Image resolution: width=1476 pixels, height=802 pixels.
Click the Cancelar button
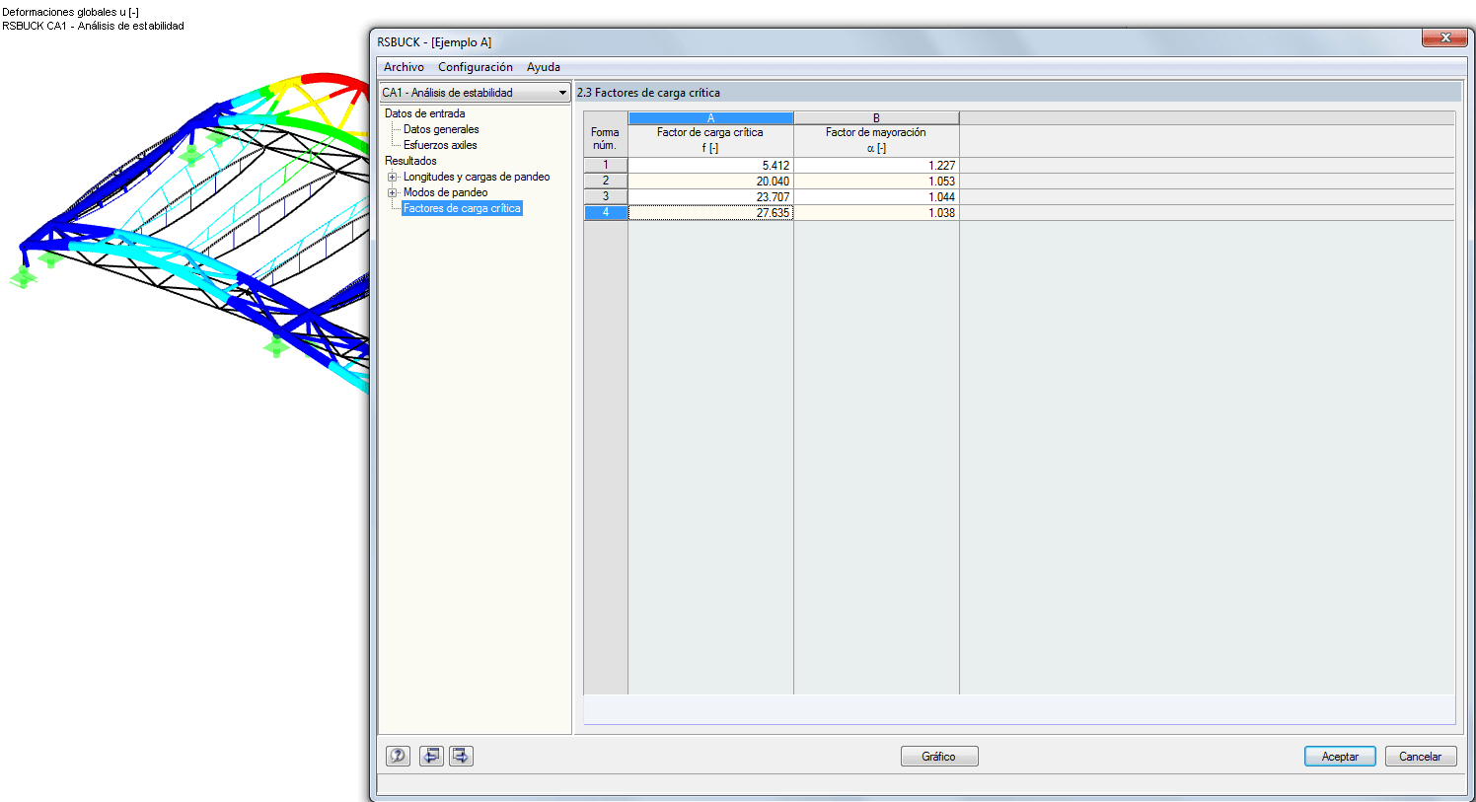click(x=1421, y=757)
